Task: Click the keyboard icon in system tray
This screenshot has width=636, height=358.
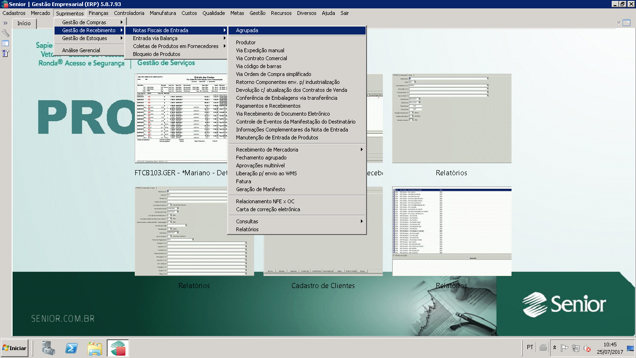Action: (x=543, y=347)
